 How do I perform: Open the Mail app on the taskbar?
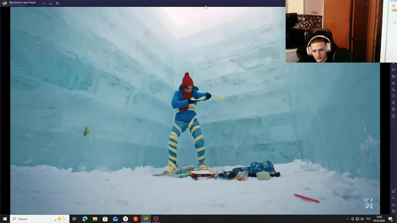tap(115, 219)
